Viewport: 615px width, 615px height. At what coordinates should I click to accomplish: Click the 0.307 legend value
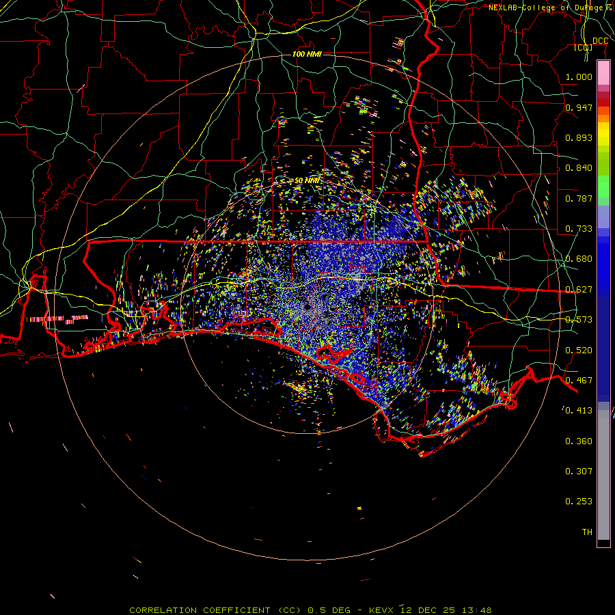coord(579,471)
